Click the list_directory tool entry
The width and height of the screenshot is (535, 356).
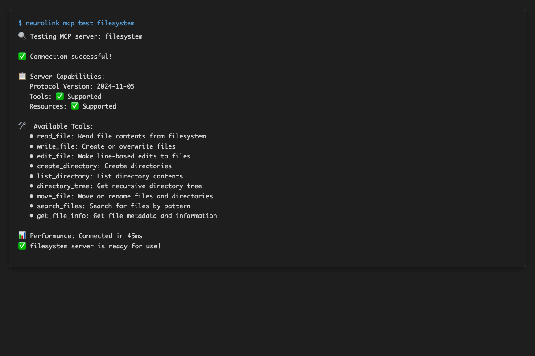tap(110, 176)
